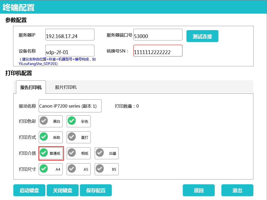Screen dimensions: 267x200
Task: Set print size to A5
Action: (79, 169)
